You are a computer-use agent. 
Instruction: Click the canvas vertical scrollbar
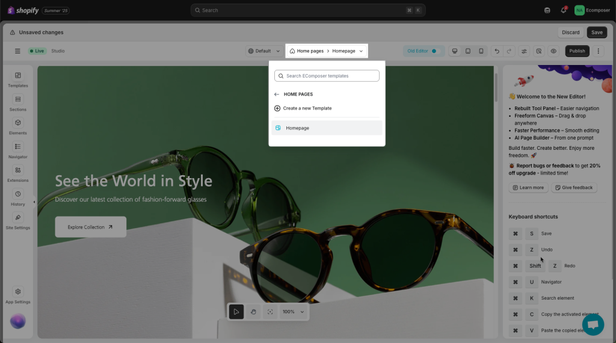[x=496, y=87]
